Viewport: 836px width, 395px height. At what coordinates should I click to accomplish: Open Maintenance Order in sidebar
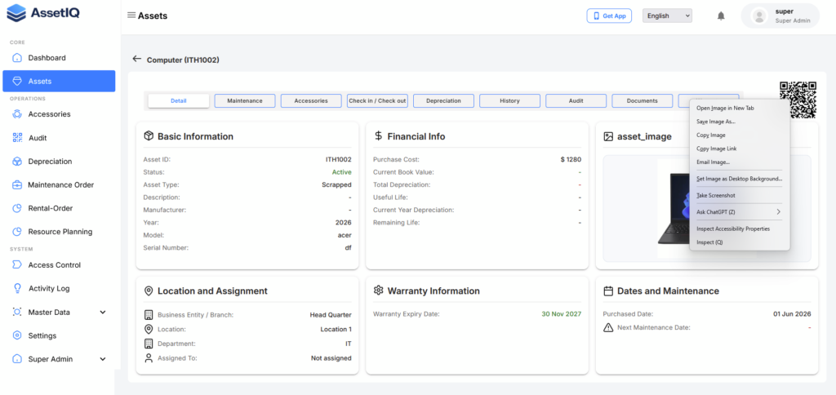tap(59, 184)
